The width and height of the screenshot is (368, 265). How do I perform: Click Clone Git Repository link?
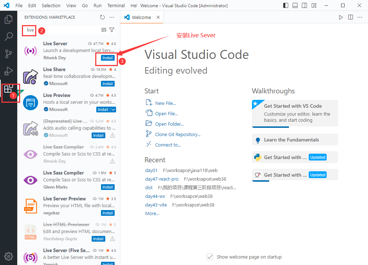pos(178,134)
